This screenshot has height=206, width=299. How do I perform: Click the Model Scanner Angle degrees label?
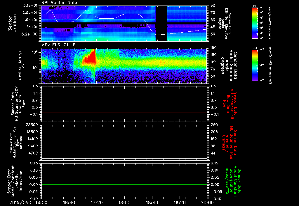(229, 66)
